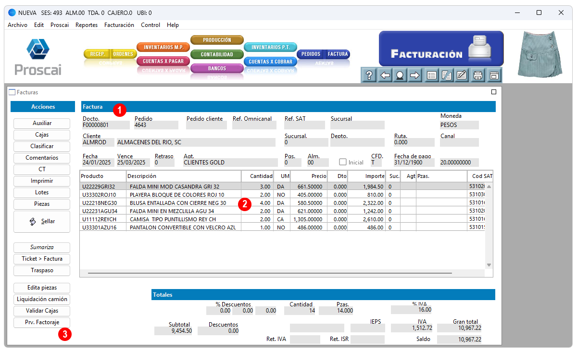Click the Validar Cajas button
The width and height of the screenshot is (577, 353).
42,311
